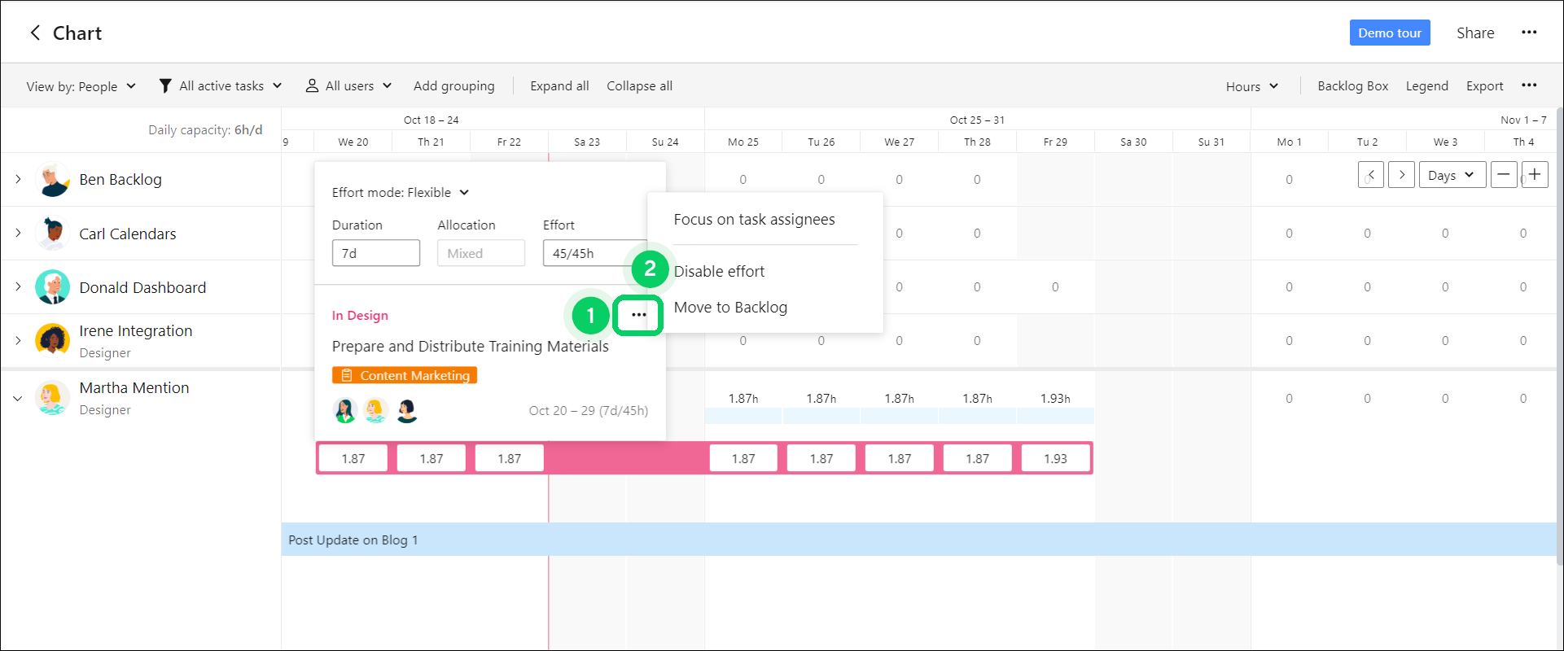Click Prepare and Distribute Training Materials title
This screenshot has width=1564, height=651.
(470, 347)
